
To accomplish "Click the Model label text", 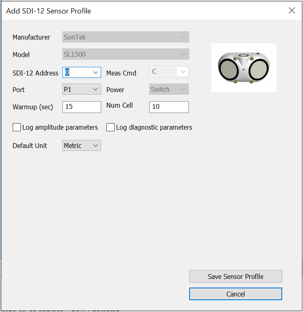I will click(21, 55).
